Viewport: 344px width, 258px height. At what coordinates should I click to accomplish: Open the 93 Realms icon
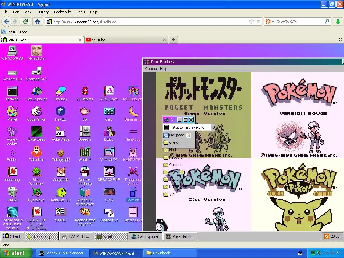point(85,94)
